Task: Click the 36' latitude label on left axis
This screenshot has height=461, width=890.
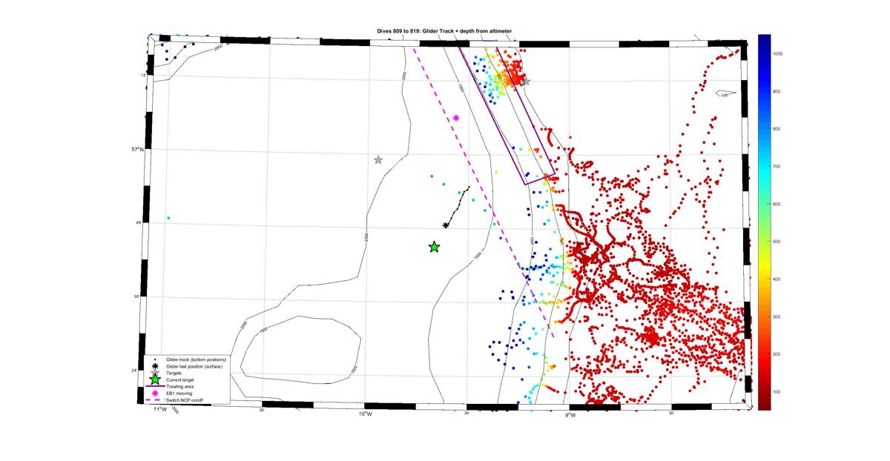Action: pyautogui.click(x=136, y=296)
